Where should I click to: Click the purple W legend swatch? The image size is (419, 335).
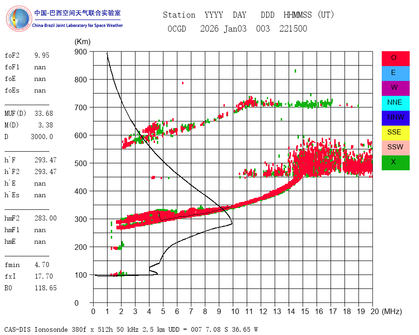(x=395, y=88)
